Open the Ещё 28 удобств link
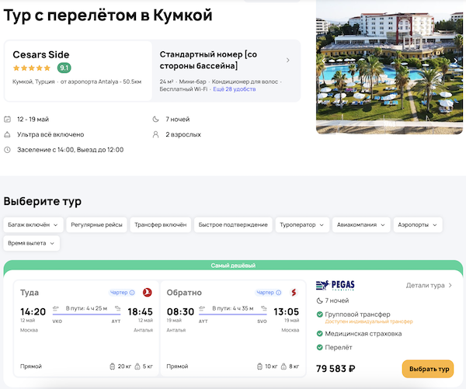 [235, 89]
